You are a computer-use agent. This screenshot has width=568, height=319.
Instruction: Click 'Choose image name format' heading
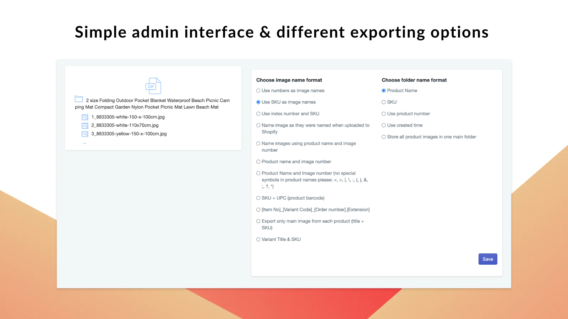coord(289,80)
